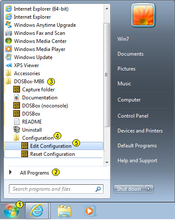This screenshot has height=220, width=175.
Task: Select Devices and Printers entry
Action: (140, 131)
